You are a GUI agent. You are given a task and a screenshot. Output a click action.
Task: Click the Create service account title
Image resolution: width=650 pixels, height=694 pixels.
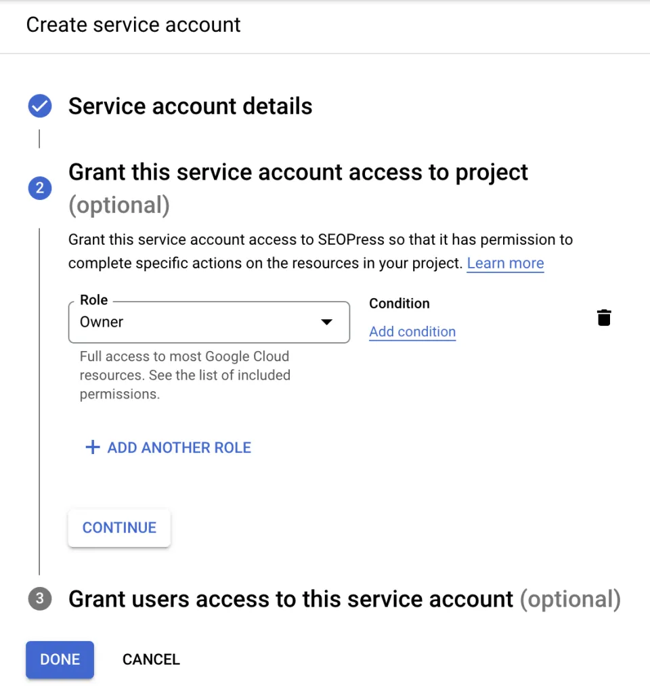coord(133,25)
